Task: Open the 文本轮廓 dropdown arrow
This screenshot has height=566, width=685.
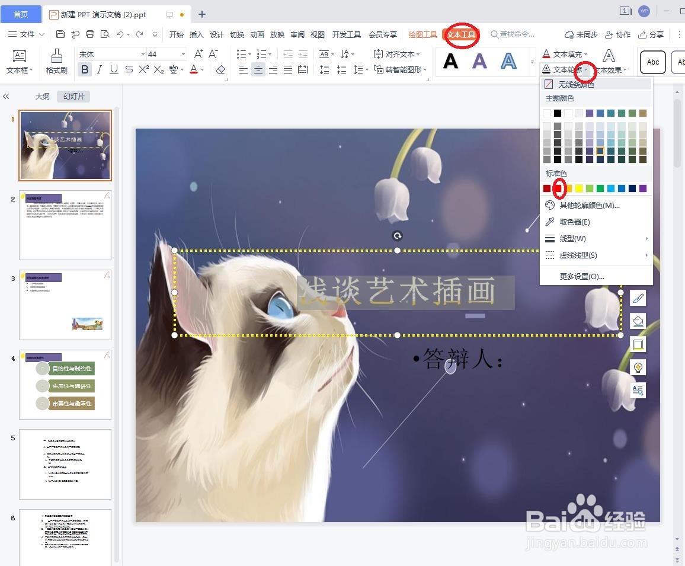Action: click(586, 70)
